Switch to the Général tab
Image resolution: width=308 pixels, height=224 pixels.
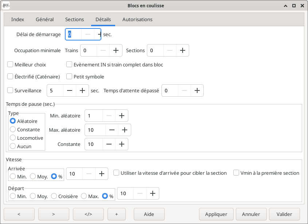click(45, 19)
